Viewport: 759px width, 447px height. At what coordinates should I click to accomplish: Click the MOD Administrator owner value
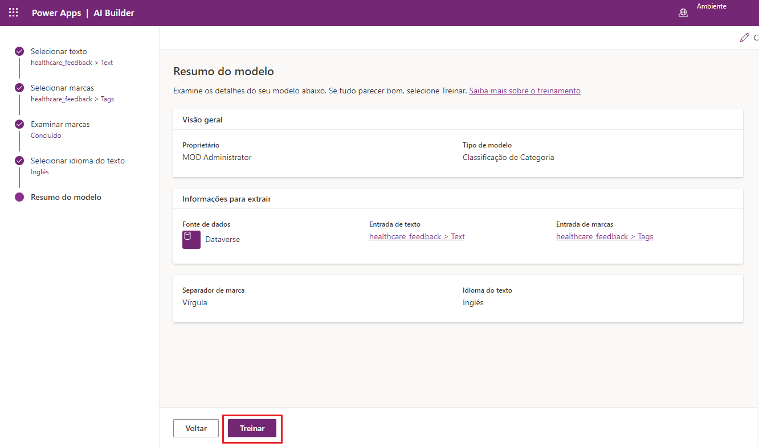coord(217,157)
